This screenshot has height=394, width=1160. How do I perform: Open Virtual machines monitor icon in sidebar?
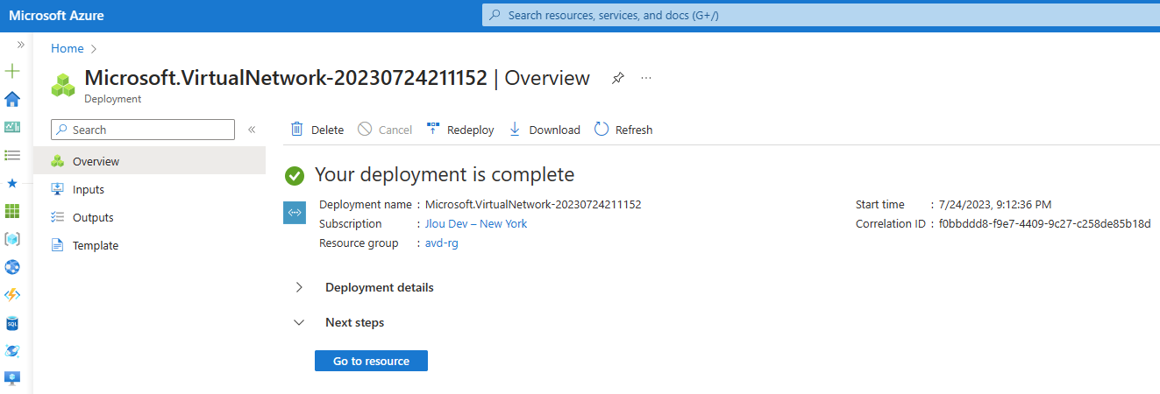pos(12,378)
